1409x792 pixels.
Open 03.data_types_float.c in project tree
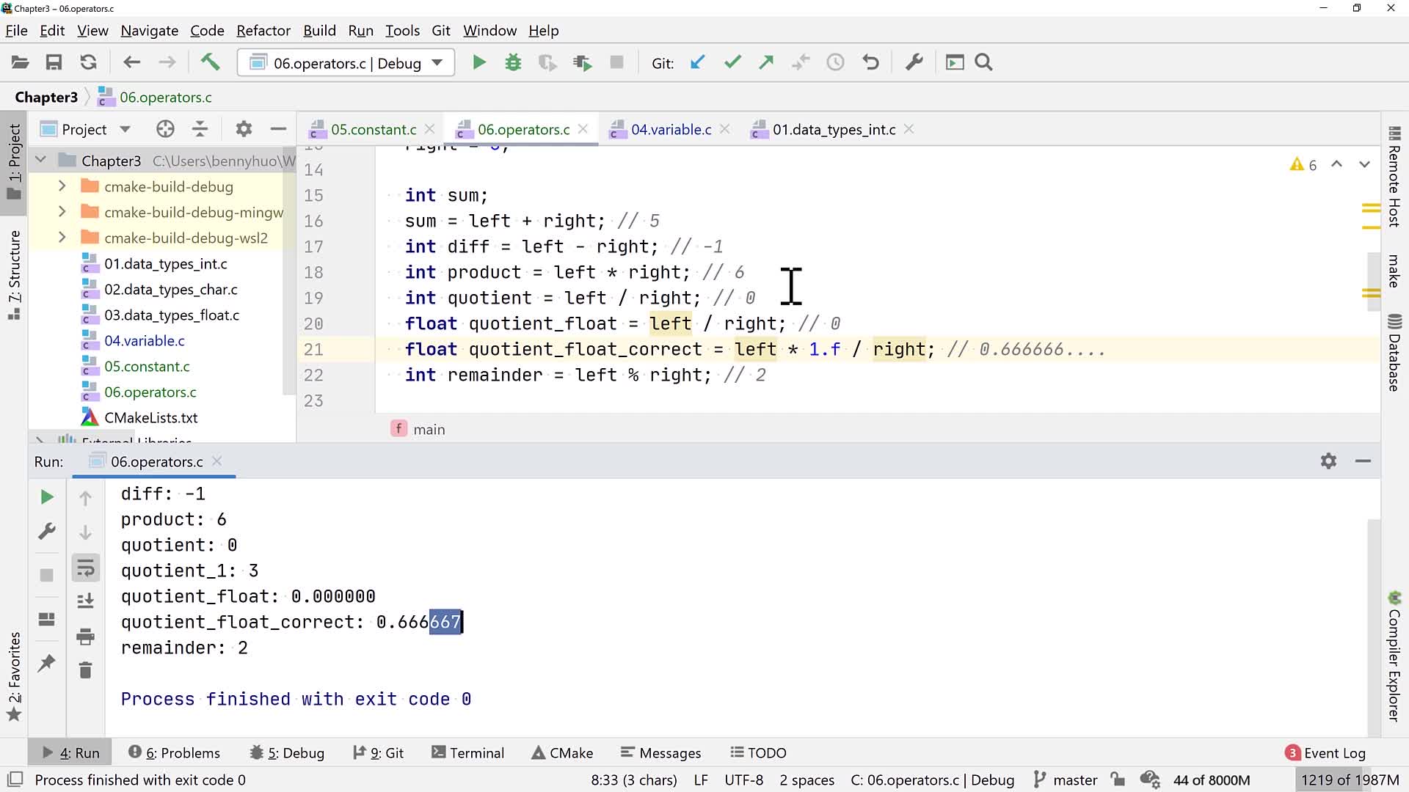pos(171,315)
